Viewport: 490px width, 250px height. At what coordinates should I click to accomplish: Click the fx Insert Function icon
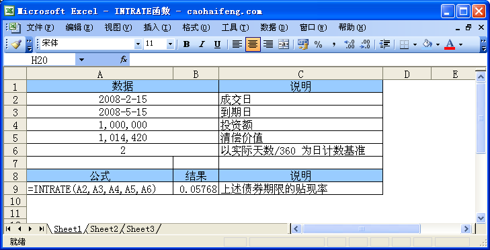124,60
